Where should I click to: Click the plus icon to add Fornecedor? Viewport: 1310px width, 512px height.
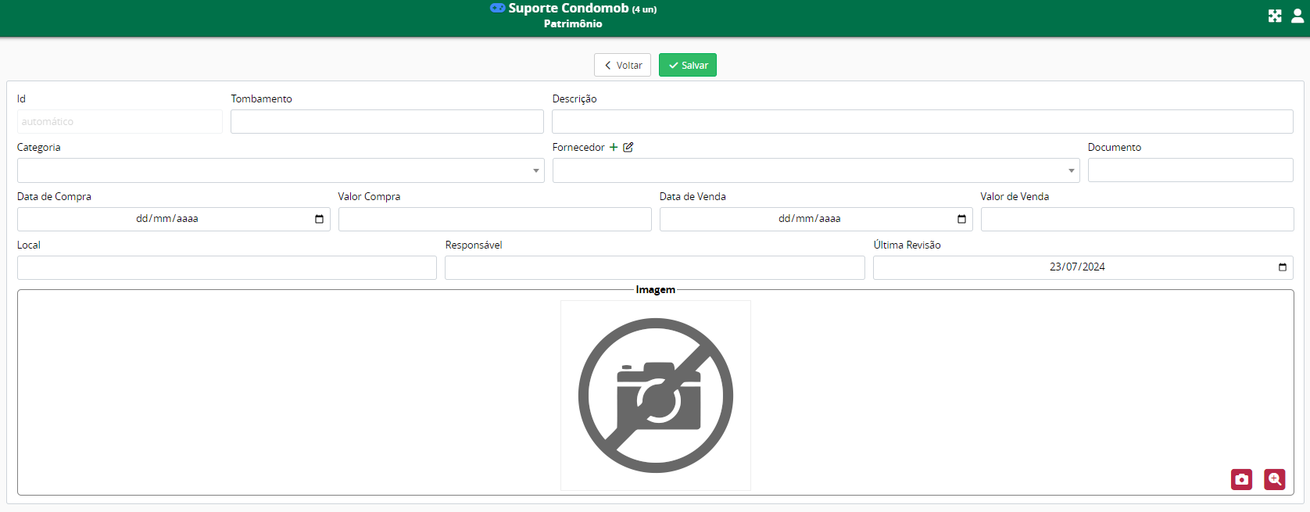[614, 147]
